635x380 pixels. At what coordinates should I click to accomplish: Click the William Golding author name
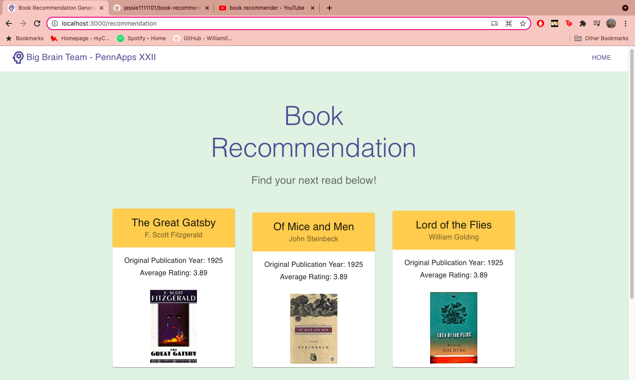tap(454, 237)
